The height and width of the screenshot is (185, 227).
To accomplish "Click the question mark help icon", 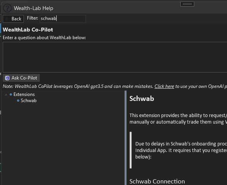I will coord(7,8).
